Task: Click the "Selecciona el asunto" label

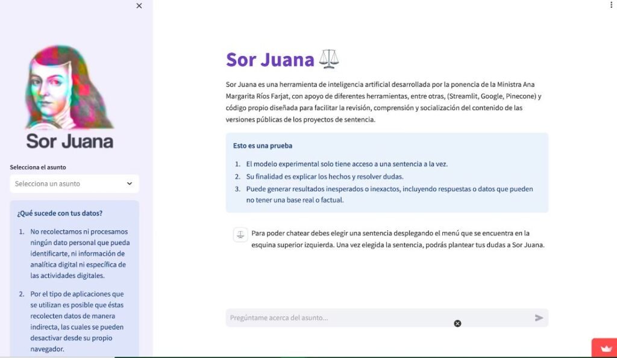Action: click(38, 167)
